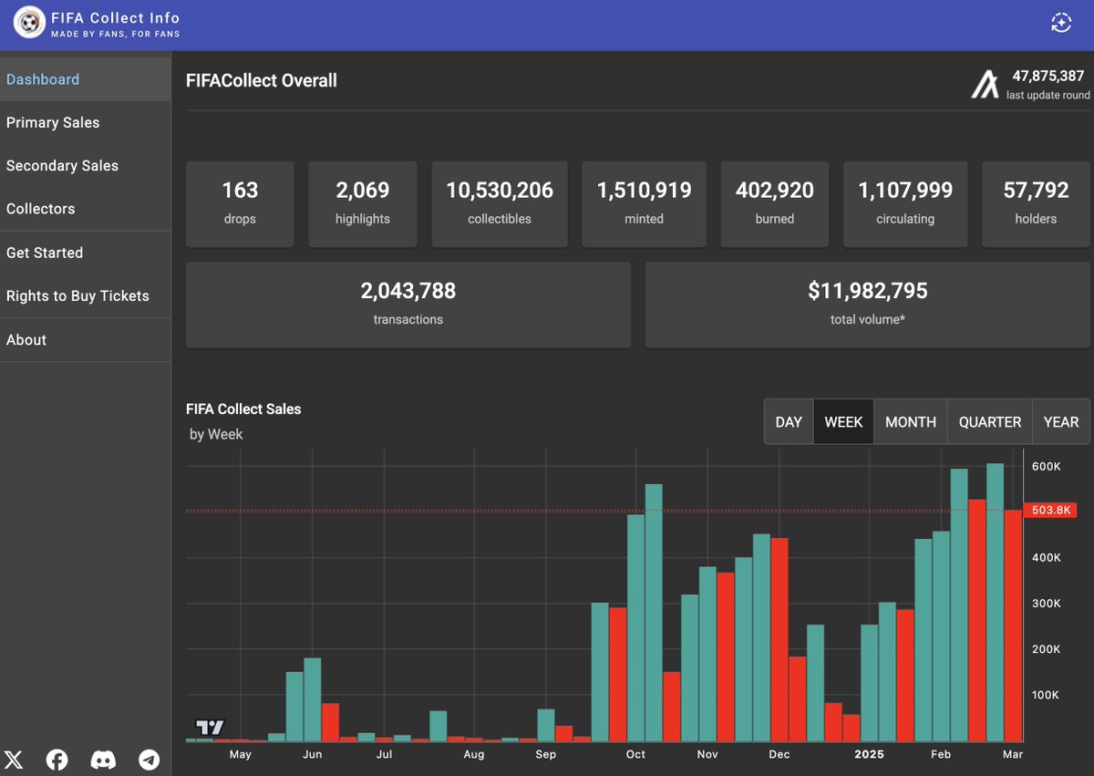Toggle the chart to QUARTER view

click(990, 421)
